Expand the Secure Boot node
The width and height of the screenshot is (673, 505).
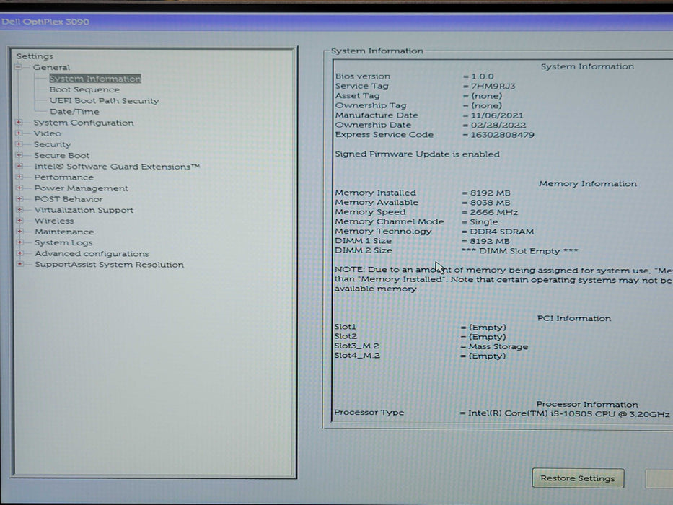[19, 155]
